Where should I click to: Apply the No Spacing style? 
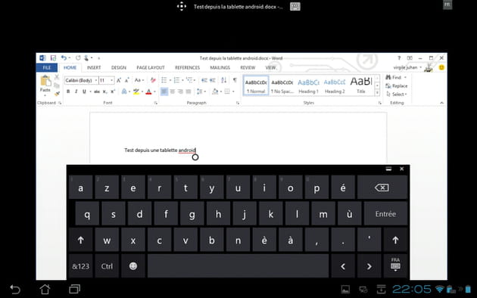point(282,85)
